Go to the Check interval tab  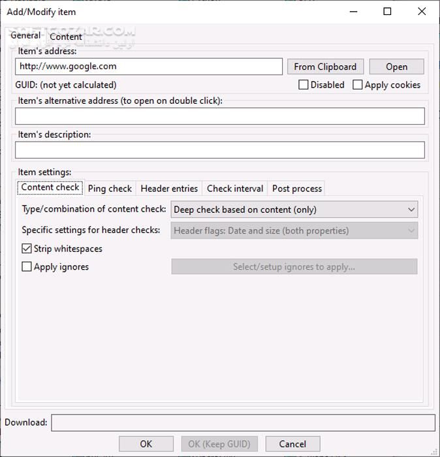coord(235,188)
